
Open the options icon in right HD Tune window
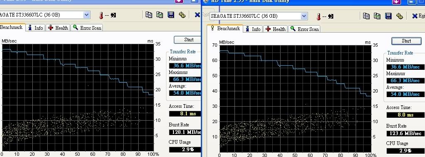(x=400, y=16)
